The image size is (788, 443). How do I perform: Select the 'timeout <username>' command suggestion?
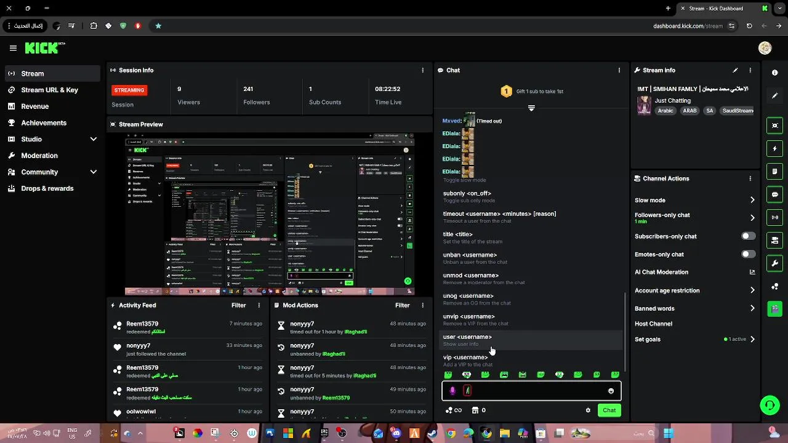pyautogui.click(x=531, y=217)
